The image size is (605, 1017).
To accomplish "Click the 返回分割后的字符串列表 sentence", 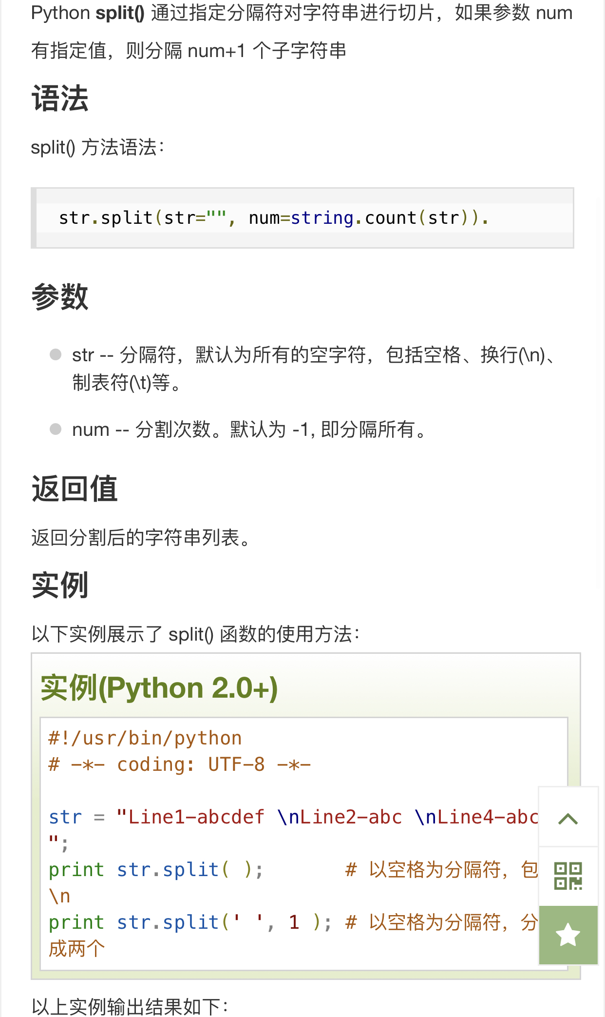I will (x=141, y=537).
